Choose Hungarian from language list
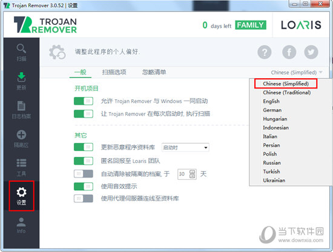Viewport: 333px width, 252px height. coord(275,119)
